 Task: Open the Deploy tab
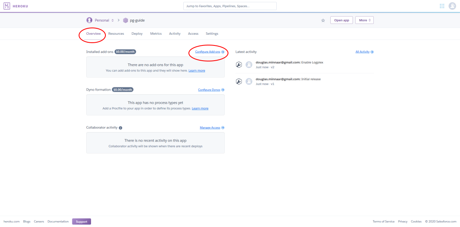[x=137, y=34]
